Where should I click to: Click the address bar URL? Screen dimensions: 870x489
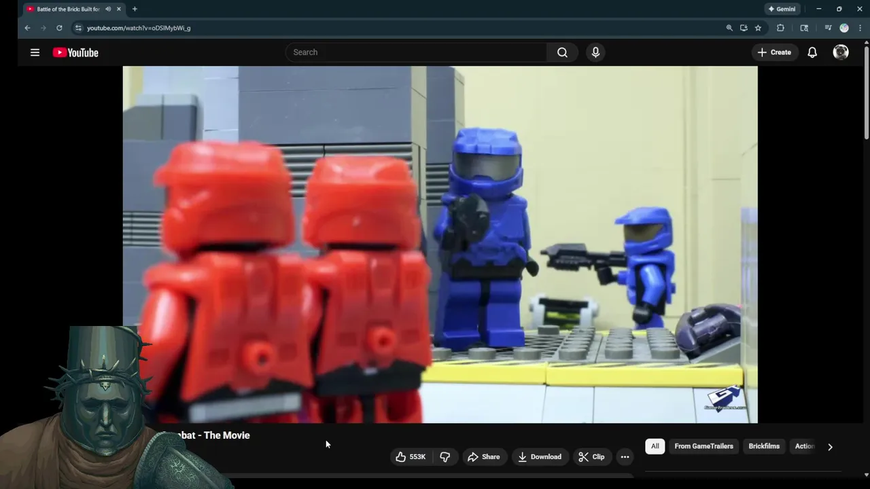pyautogui.click(x=139, y=28)
